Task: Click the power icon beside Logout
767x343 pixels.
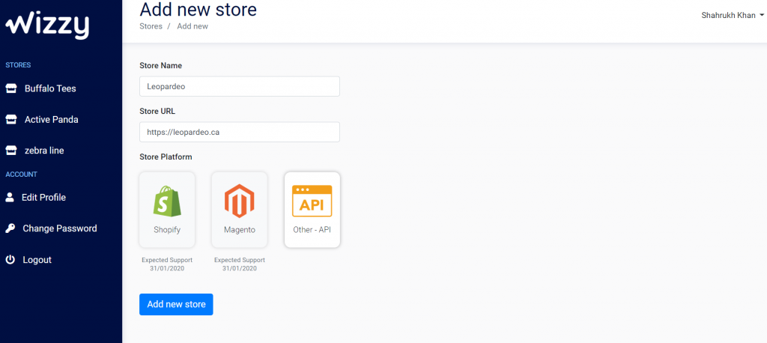Action: pos(10,259)
